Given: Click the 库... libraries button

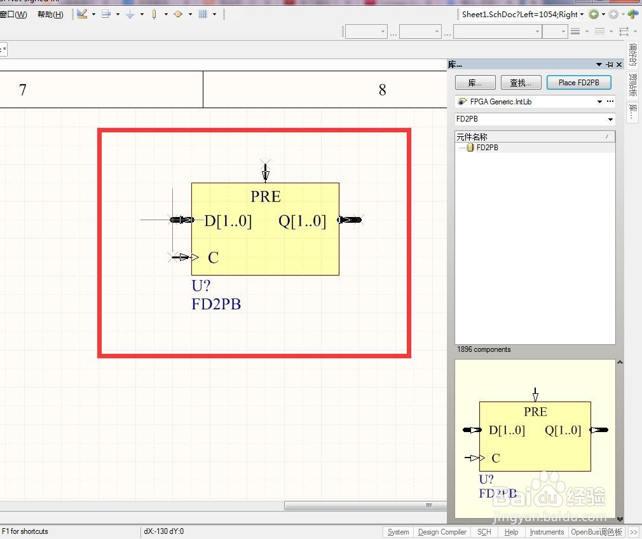Looking at the screenshot, I should 475,83.
